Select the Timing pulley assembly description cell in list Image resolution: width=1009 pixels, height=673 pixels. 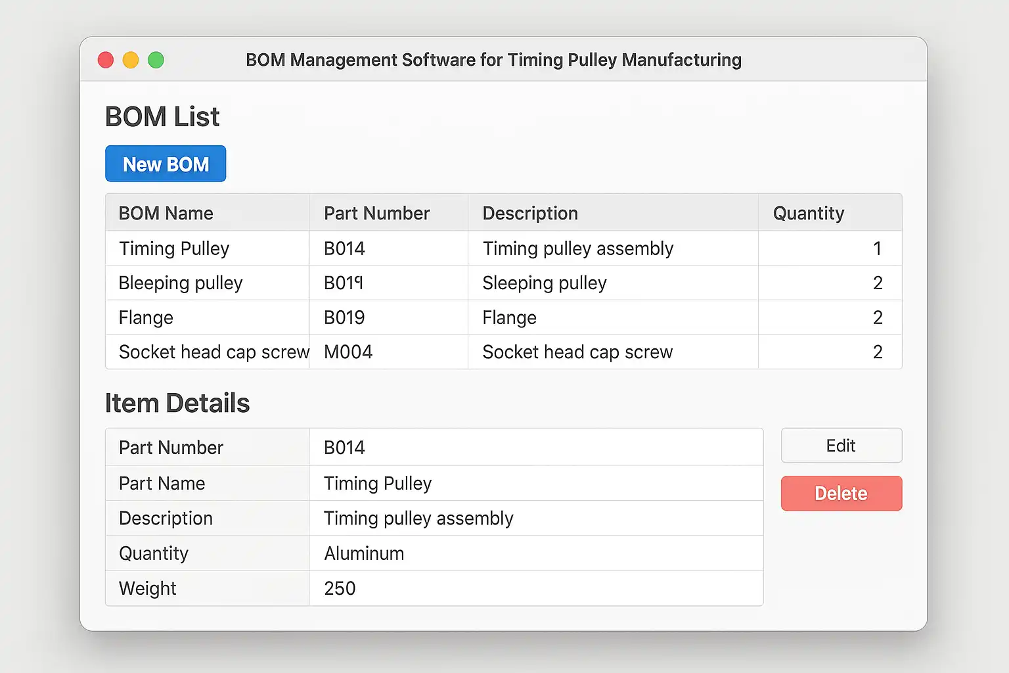[578, 248]
